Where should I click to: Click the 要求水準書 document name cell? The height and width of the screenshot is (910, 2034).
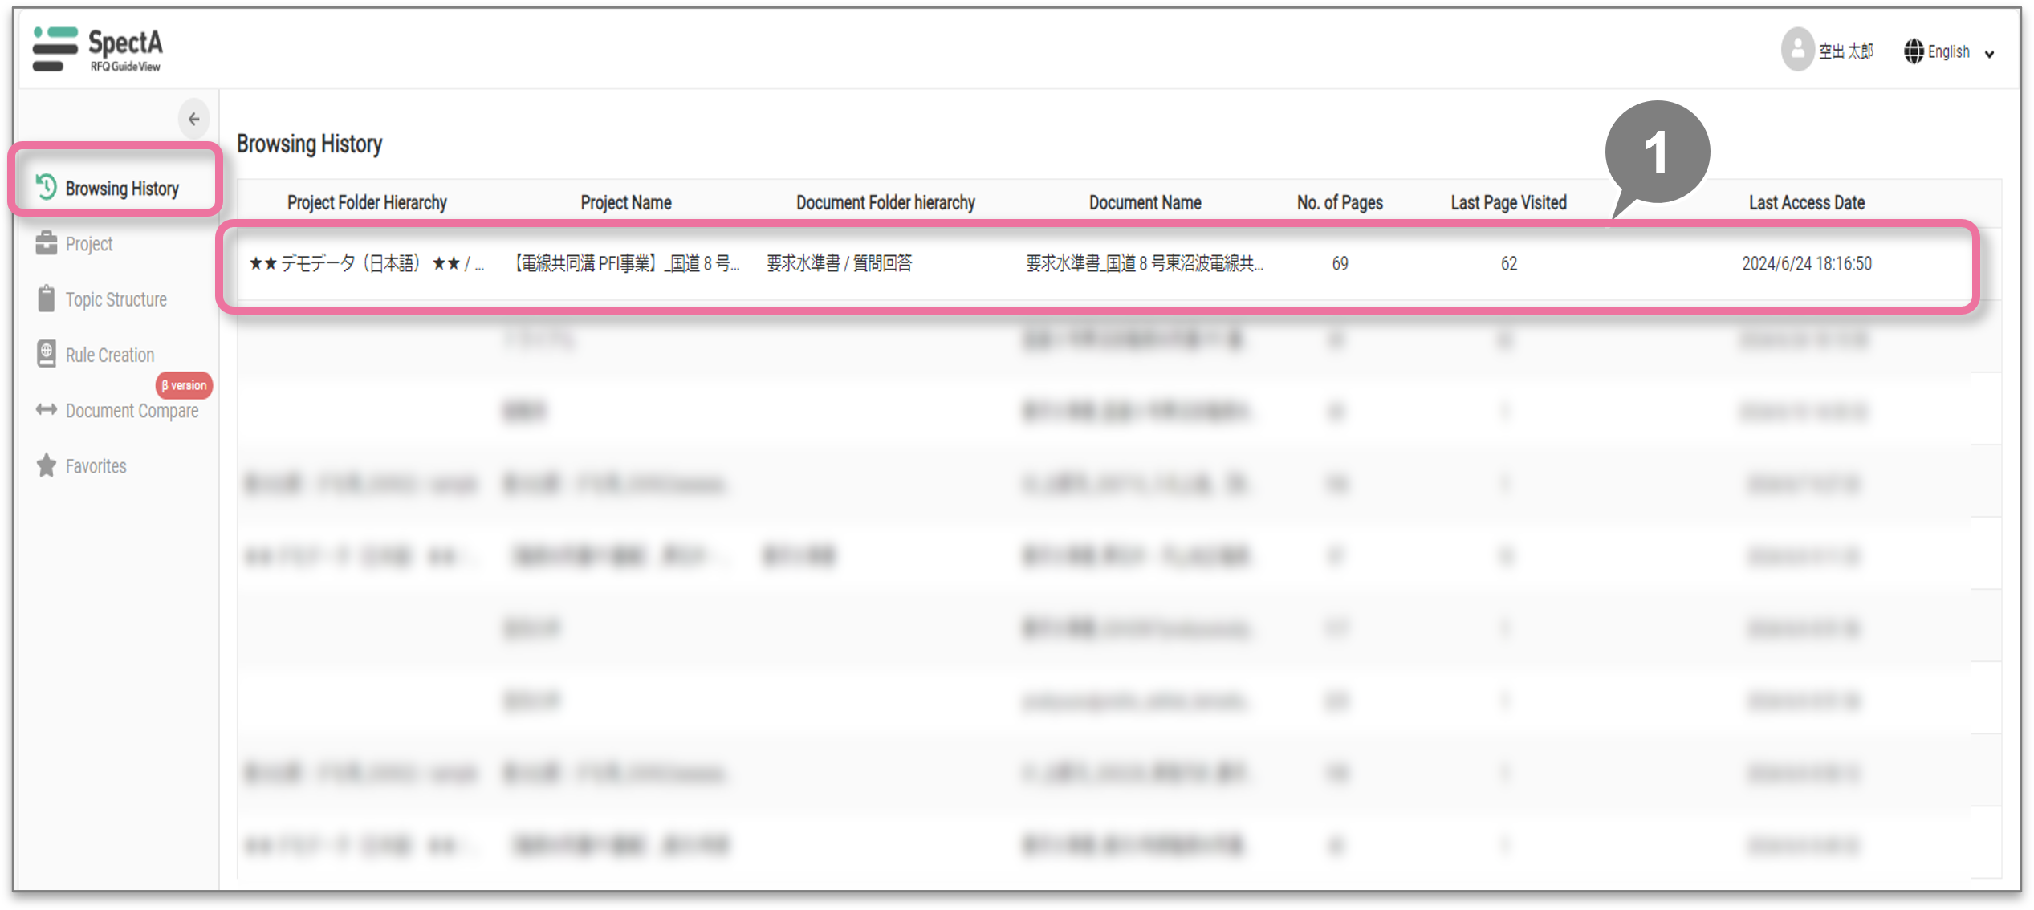(1144, 264)
